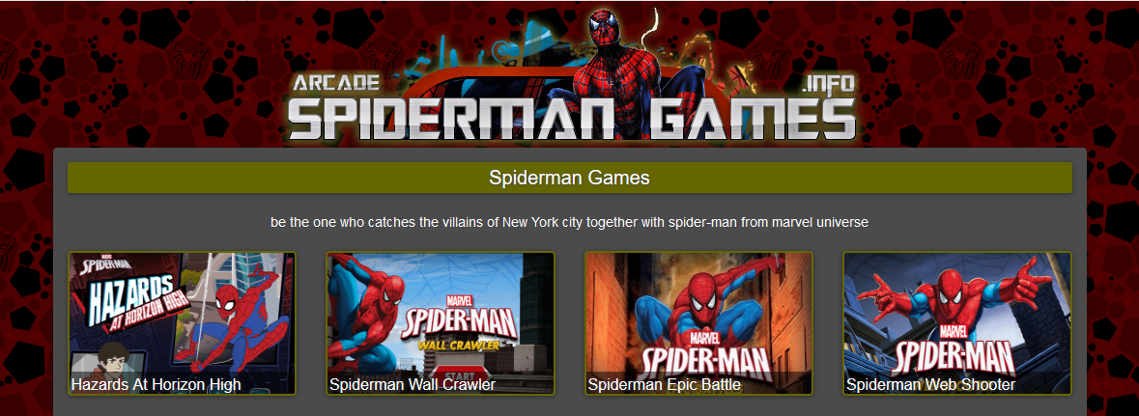Click the Marvel logo in the Web Shooter image
Image resolution: width=1139 pixels, height=416 pixels.
point(959,329)
